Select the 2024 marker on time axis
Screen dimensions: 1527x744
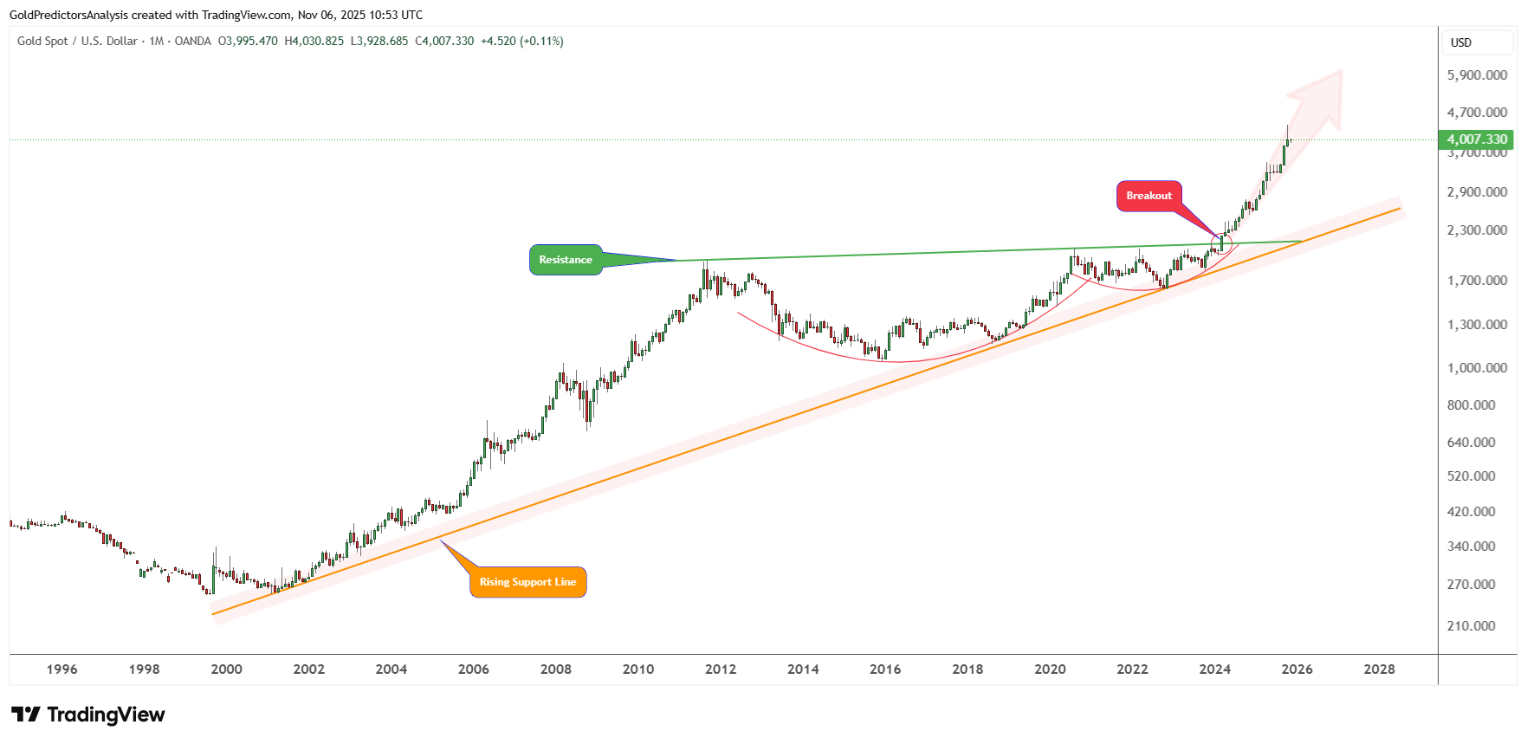[x=1214, y=669]
